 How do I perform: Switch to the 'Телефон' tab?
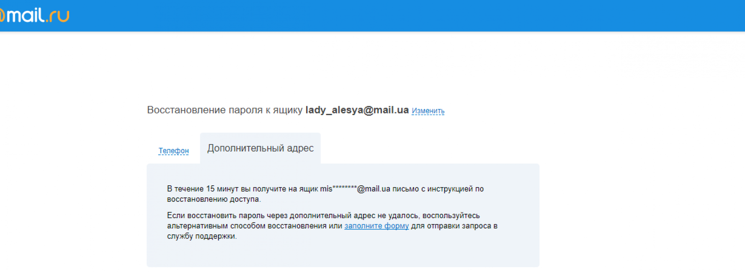(173, 151)
